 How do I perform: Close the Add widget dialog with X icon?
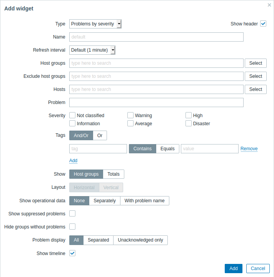[x=269, y=5]
